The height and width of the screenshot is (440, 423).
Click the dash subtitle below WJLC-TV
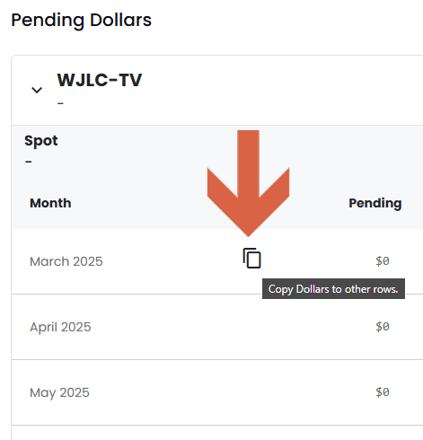[x=60, y=103]
